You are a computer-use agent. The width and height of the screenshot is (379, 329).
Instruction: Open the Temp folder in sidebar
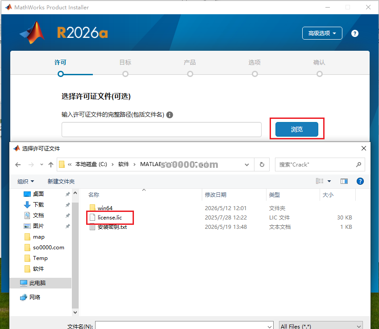(x=40, y=258)
